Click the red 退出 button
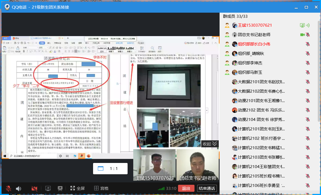The width and height of the screenshot is (321, 195). pyautogui.click(x=186, y=188)
